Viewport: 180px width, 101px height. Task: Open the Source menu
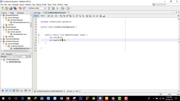[22, 4]
